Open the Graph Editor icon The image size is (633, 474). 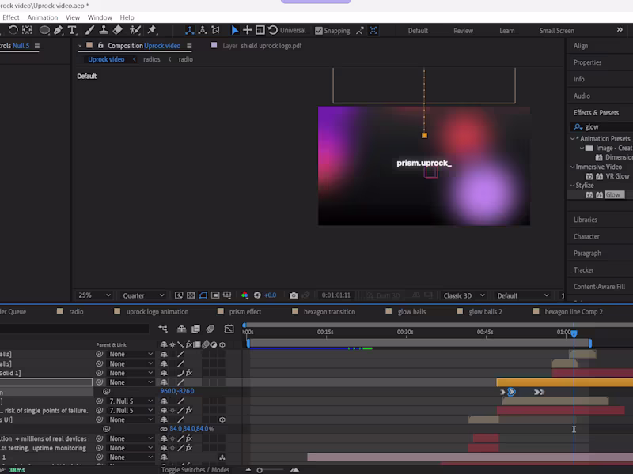[229, 329]
